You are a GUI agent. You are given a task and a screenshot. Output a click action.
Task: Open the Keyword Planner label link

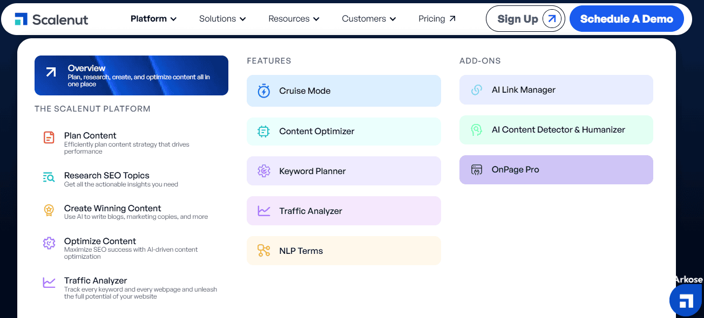click(313, 171)
